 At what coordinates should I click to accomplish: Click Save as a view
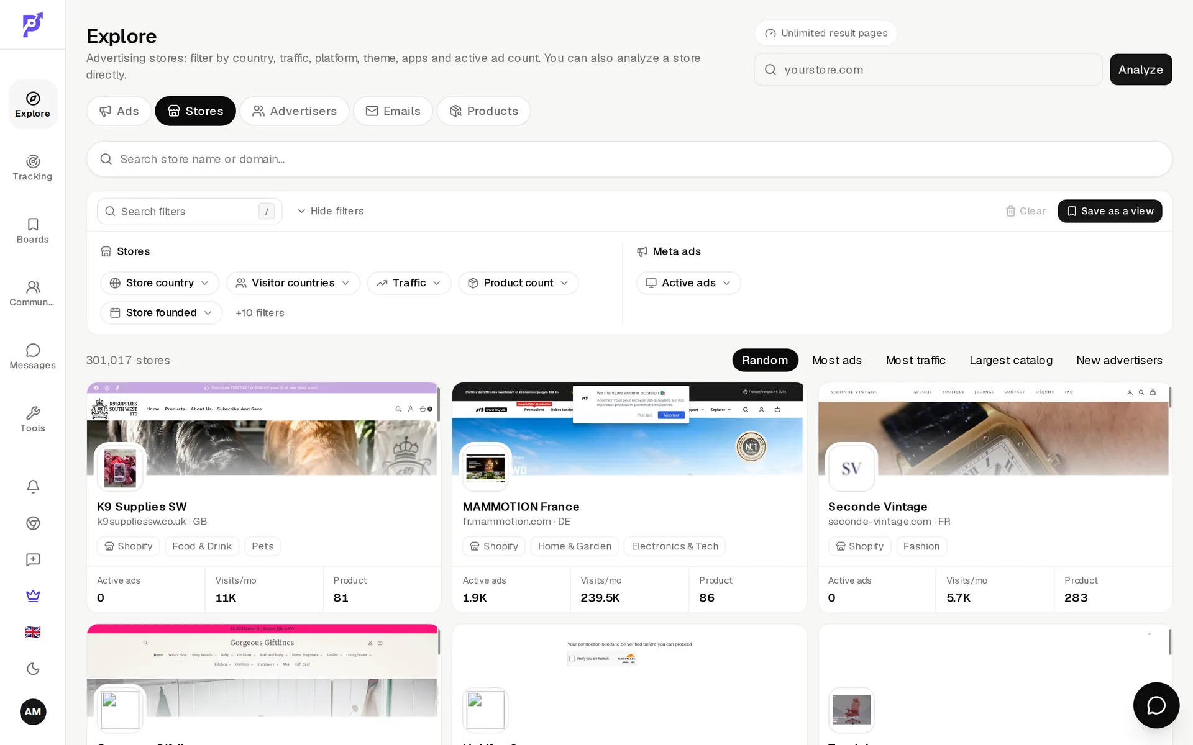(1110, 211)
